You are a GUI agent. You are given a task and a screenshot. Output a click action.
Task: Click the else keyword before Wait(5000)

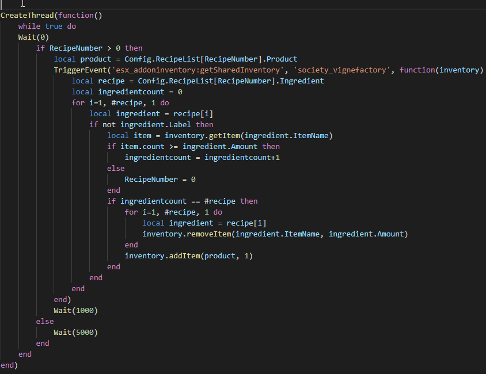click(x=44, y=321)
